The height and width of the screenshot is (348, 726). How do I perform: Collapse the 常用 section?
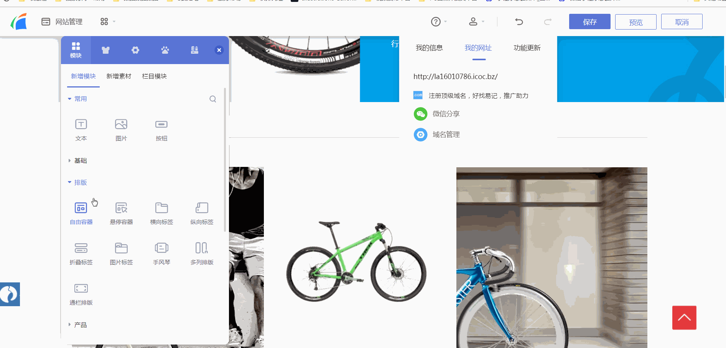[77, 99]
